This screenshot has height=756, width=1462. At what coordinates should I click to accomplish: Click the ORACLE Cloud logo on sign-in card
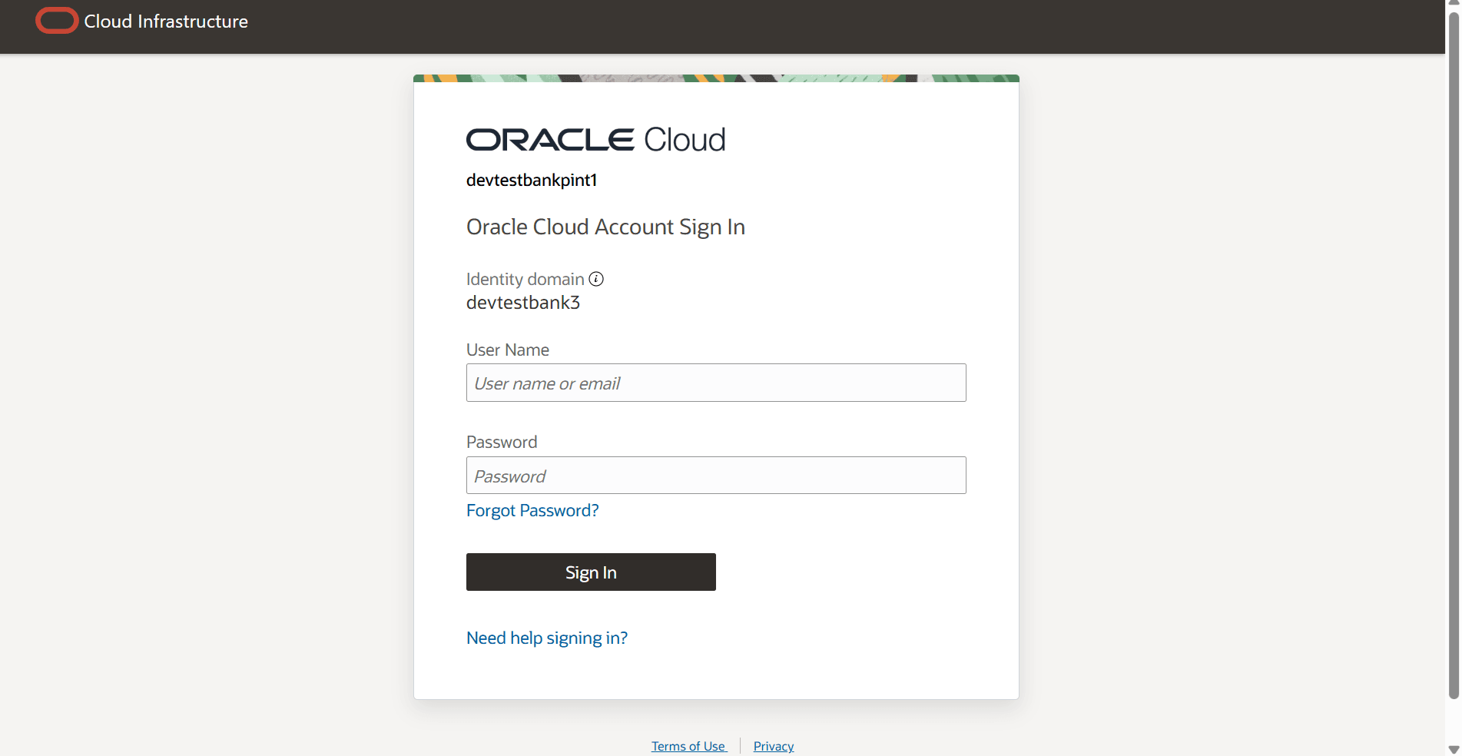click(x=595, y=140)
